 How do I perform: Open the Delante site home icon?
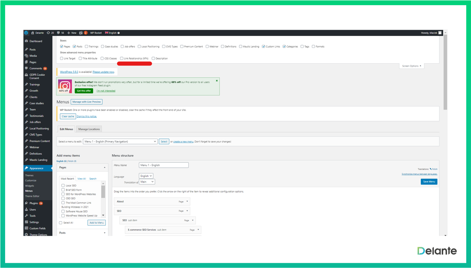(x=33, y=33)
